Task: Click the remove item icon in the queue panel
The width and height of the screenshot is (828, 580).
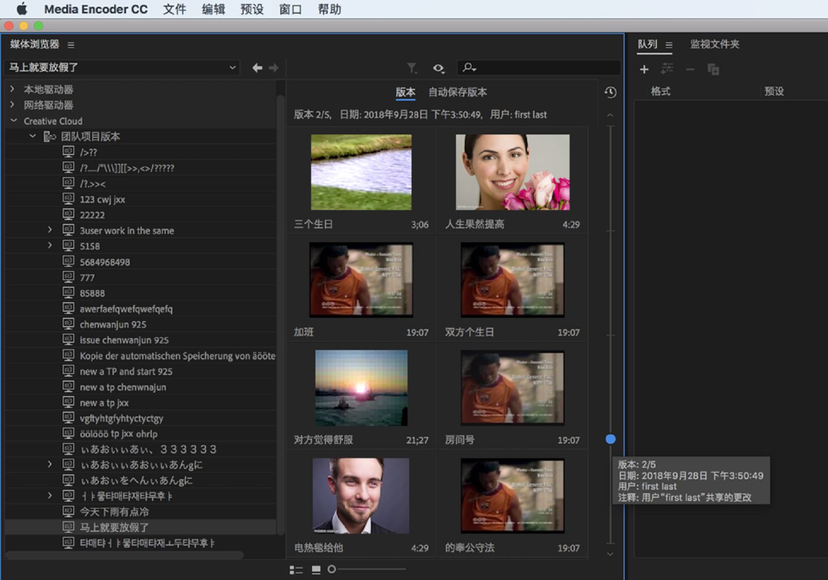Action: (690, 69)
